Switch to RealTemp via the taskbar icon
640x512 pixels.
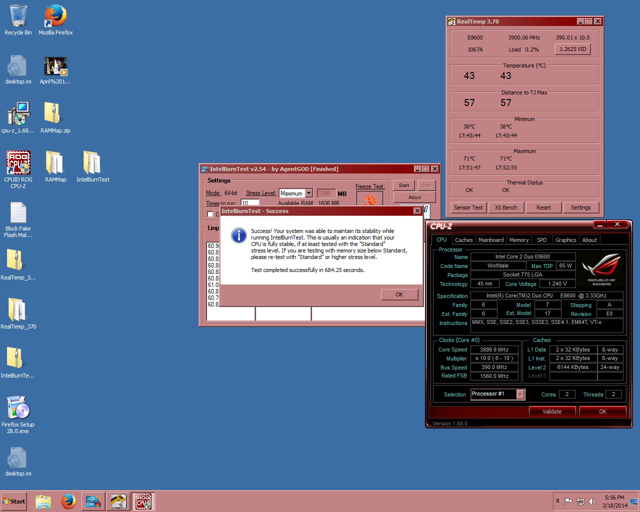pos(118,501)
